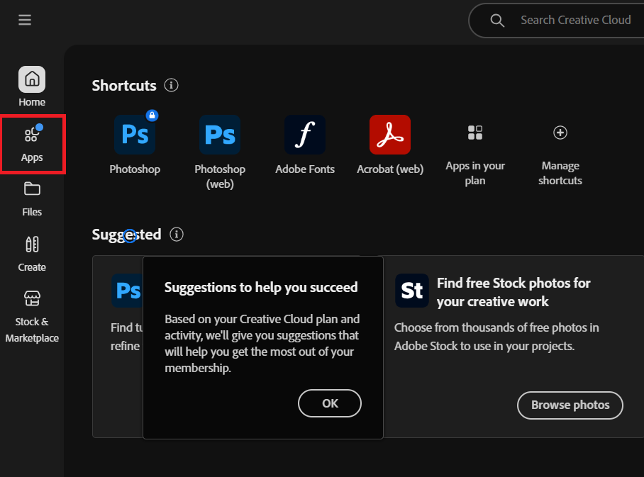Open Stock & Marketplace

pyautogui.click(x=32, y=315)
